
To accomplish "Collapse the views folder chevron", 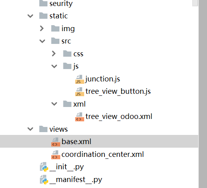I will click(x=30, y=129).
